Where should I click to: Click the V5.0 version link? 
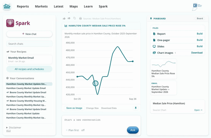click(8, 131)
